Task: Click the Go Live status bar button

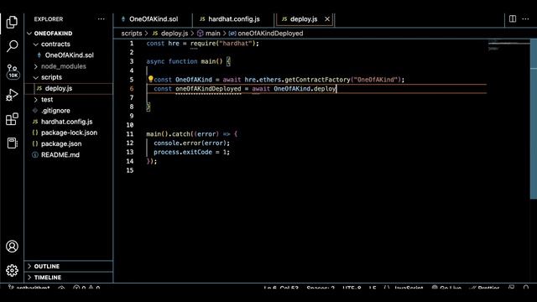Action: coord(446,289)
